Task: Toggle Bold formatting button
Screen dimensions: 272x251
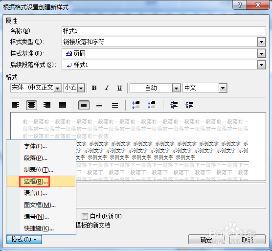Action: tap(94, 88)
